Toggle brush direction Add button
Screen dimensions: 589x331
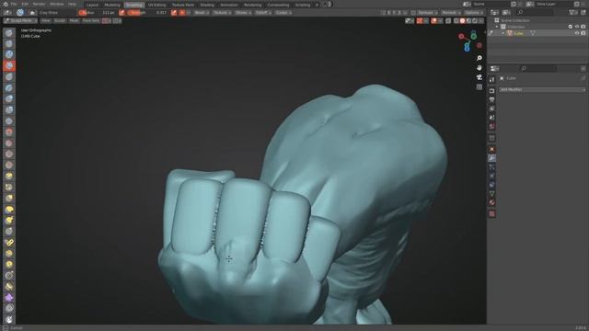coord(182,12)
